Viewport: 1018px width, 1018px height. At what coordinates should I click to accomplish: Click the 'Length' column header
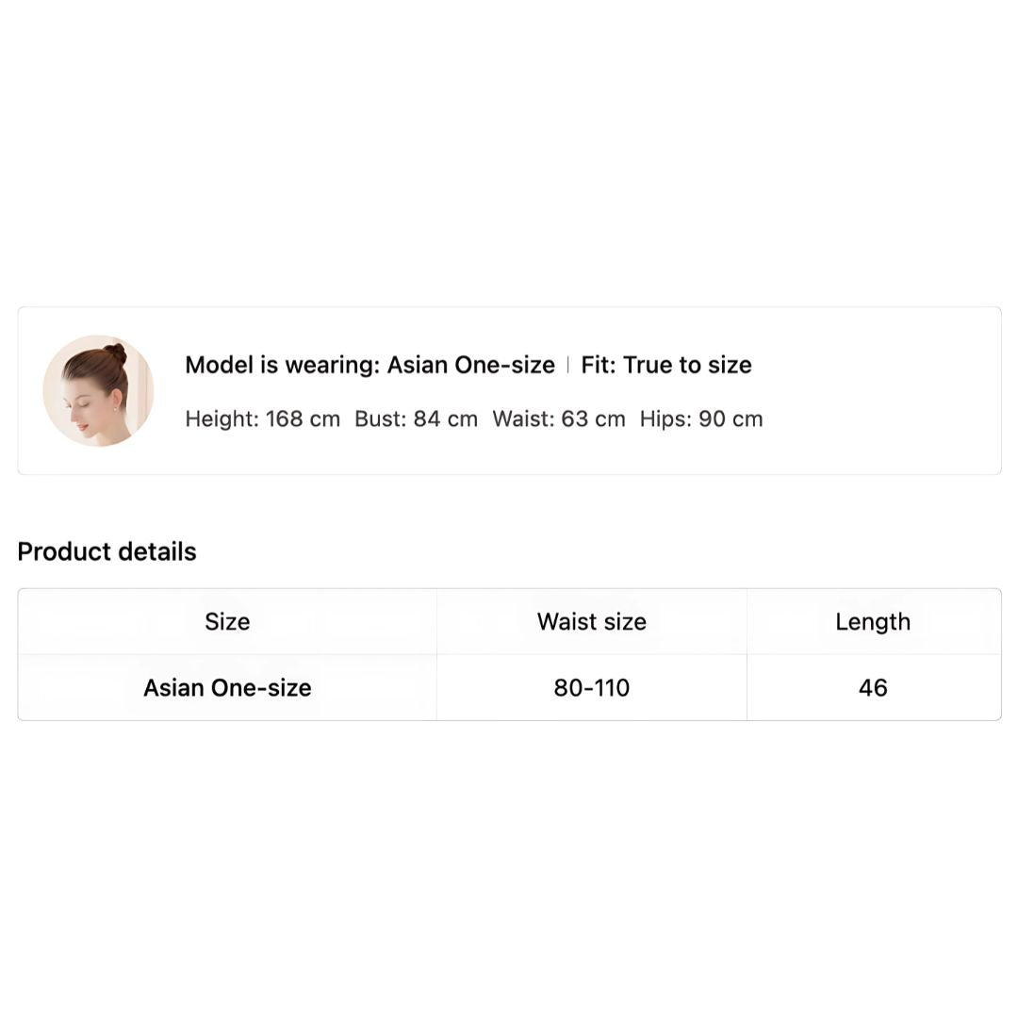(x=873, y=621)
